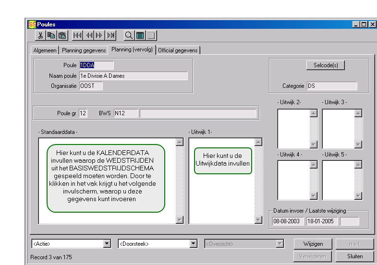
Task: Jump to the first record
Action: tap(77, 35)
